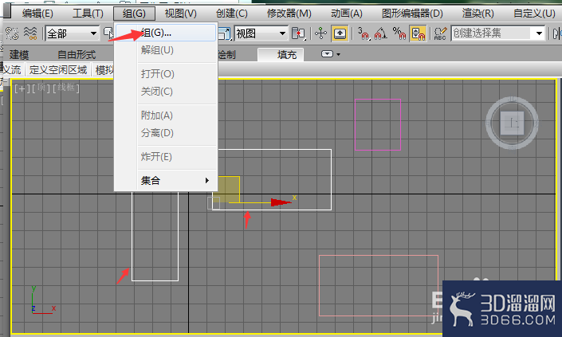Click the ViewCube top face
This screenshot has height=337, width=562.
(x=512, y=123)
